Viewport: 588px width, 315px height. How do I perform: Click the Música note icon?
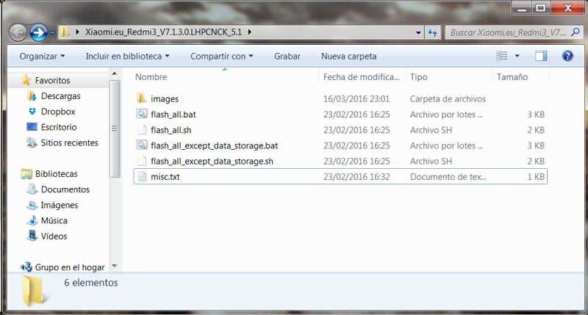pos(32,220)
